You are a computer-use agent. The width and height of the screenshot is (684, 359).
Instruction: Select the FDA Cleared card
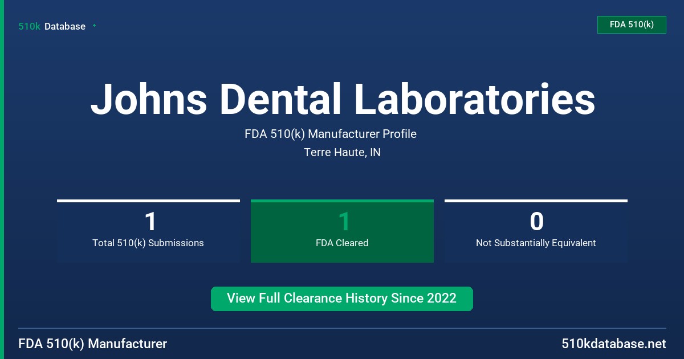[x=342, y=231]
